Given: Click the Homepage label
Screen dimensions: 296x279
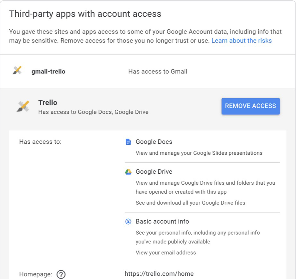Looking at the screenshot, I should (36, 274).
